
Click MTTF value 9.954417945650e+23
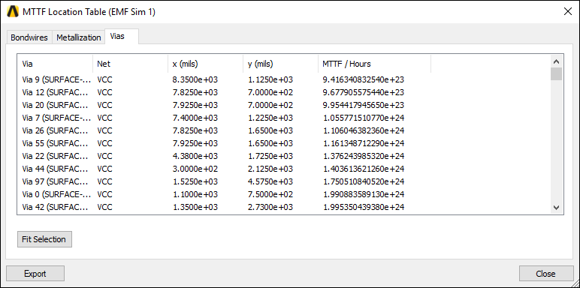point(363,105)
